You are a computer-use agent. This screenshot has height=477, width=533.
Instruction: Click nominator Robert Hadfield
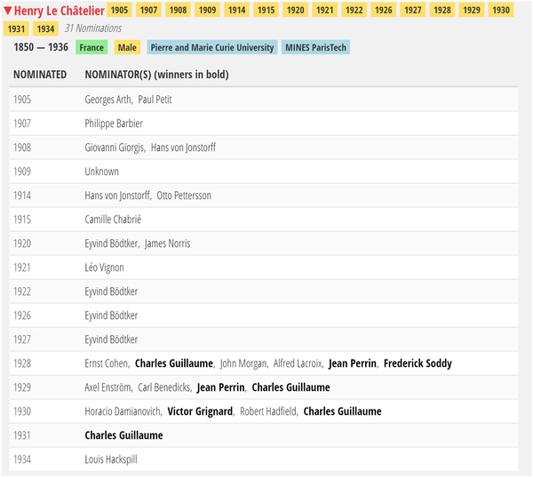tap(268, 411)
